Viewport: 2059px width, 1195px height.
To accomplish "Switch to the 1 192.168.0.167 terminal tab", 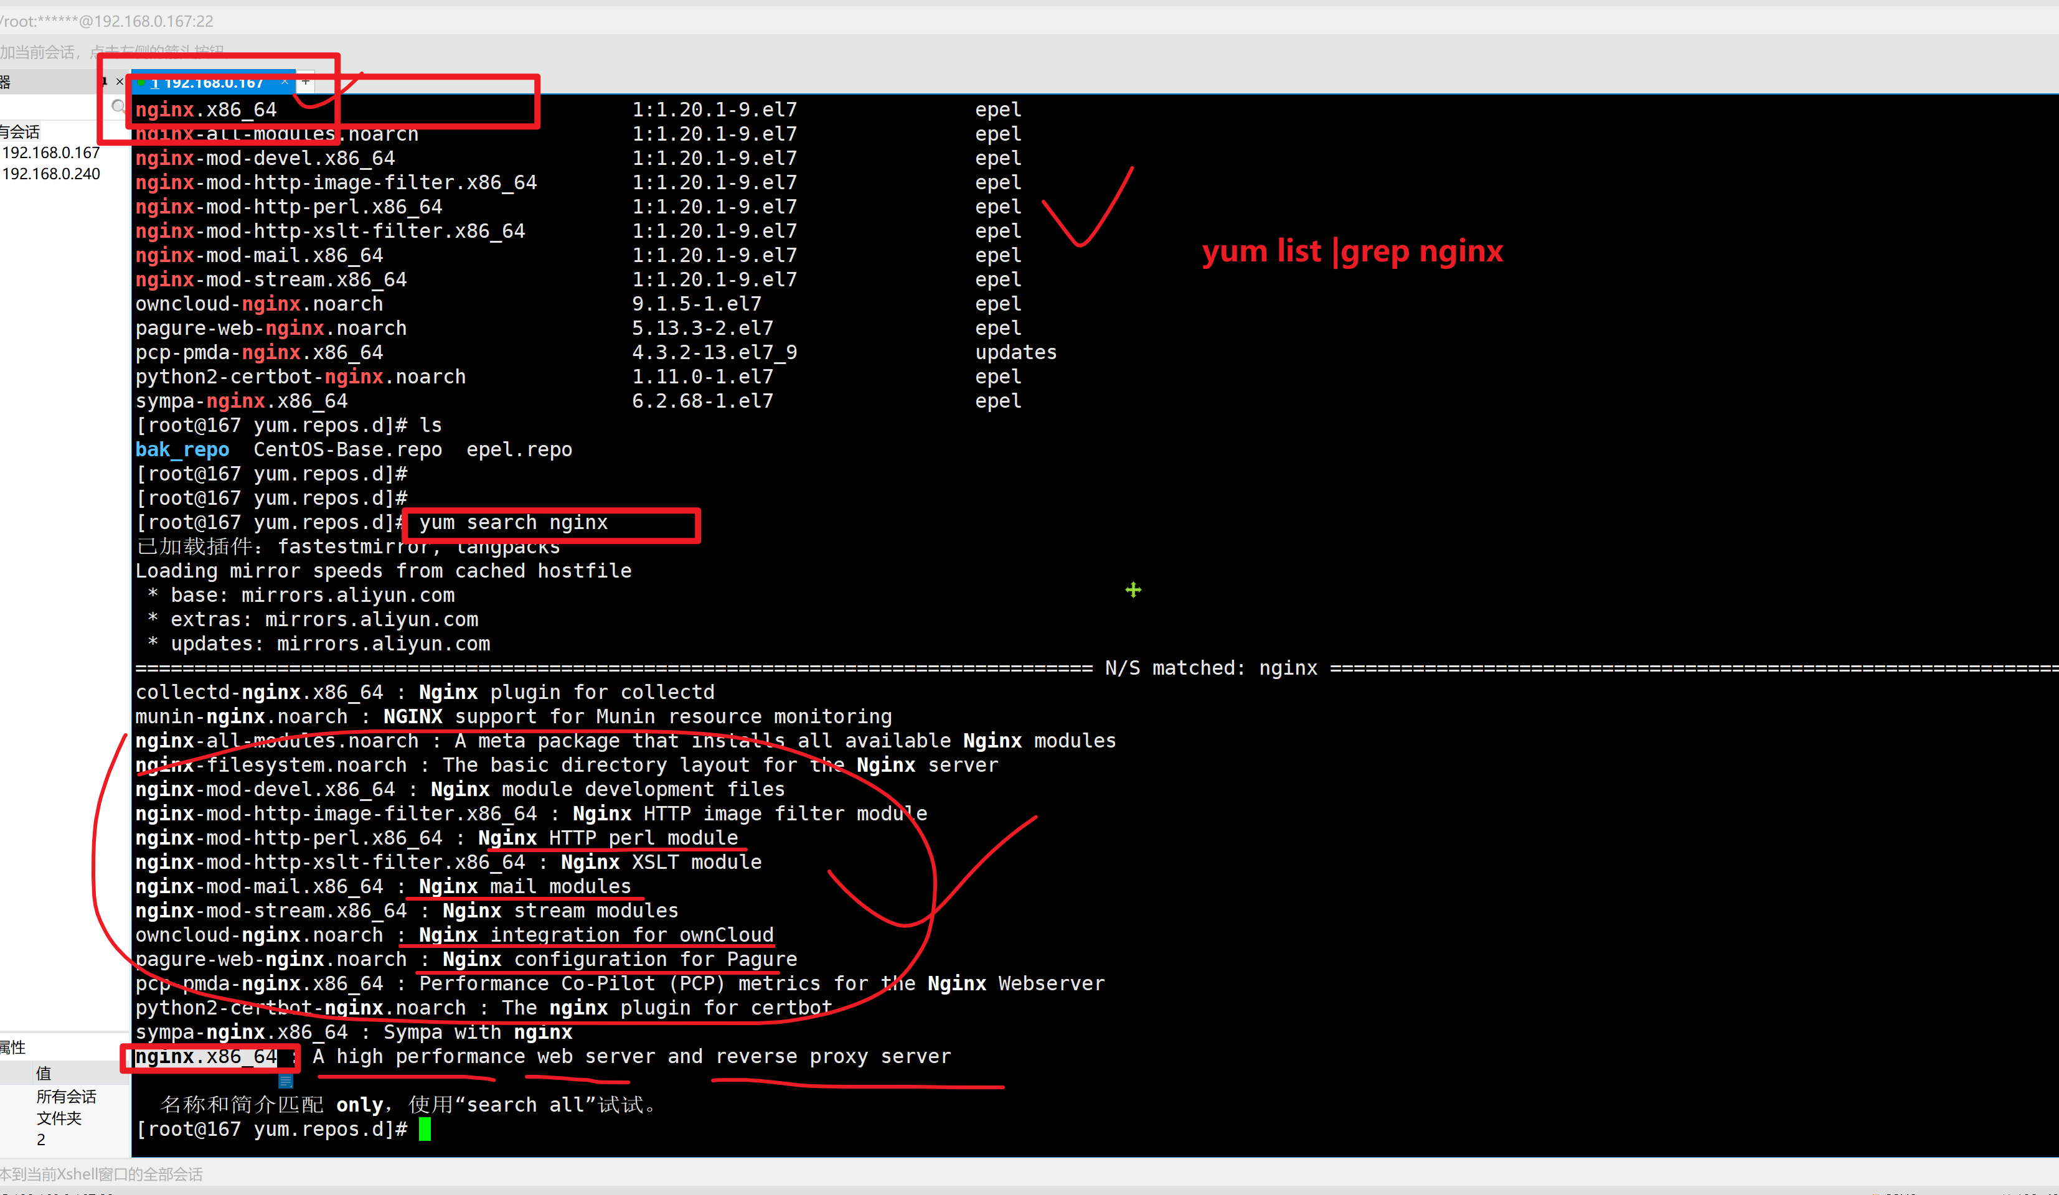I will pos(212,83).
